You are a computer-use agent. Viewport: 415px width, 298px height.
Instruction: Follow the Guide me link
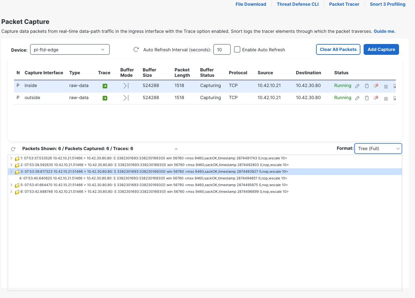click(x=384, y=31)
